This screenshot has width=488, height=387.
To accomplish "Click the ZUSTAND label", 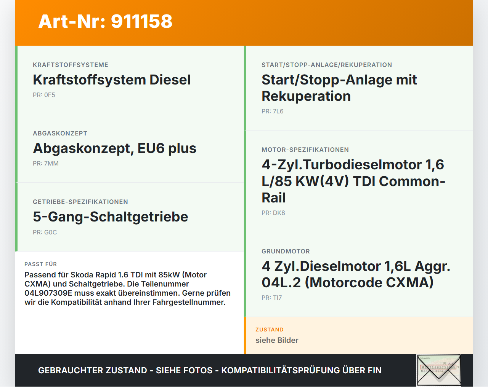I will click(270, 330).
